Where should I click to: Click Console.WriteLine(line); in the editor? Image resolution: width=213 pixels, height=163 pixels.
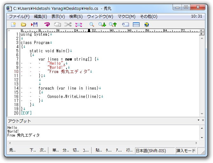(x=74, y=96)
